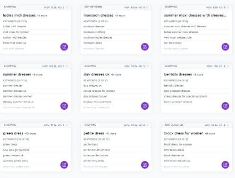Select keyword 'cotton midi dresses'
The width and height of the screenshot is (235, 178).
(15, 38)
